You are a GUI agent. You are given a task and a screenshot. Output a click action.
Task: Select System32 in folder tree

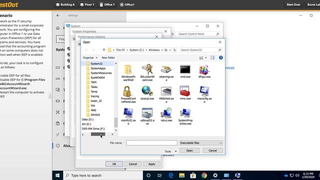click(96, 63)
